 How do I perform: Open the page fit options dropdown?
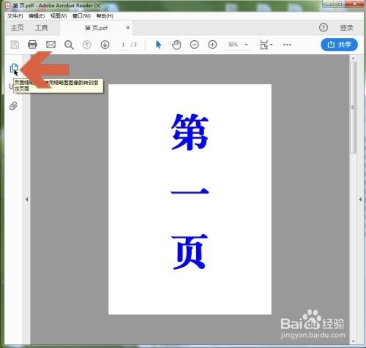tap(266, 45)
